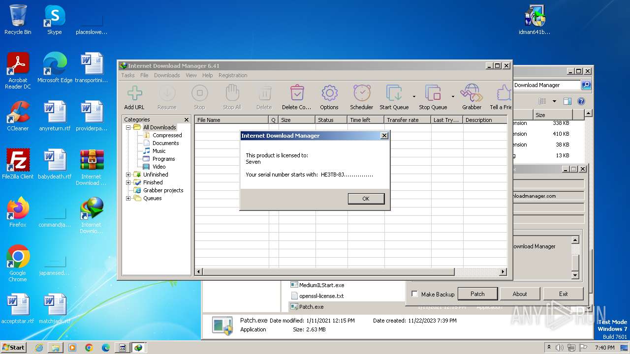The width and height of the screenshot is (630, 354).
Task: Open the Grabber tool icon
Action: (x=472, y=93)
